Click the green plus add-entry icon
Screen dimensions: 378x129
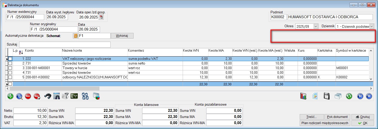pos(11,96)
